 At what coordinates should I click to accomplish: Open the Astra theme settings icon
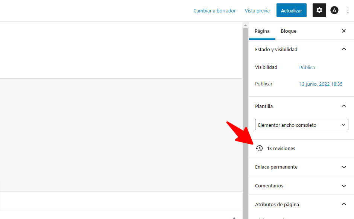(x=334, y=10)
